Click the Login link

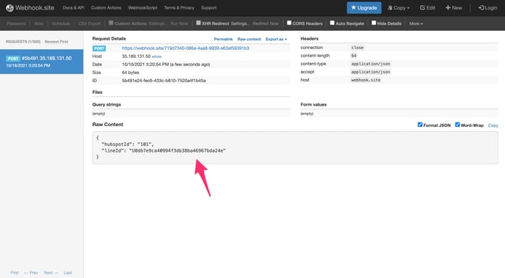click(x=487, y=8)
